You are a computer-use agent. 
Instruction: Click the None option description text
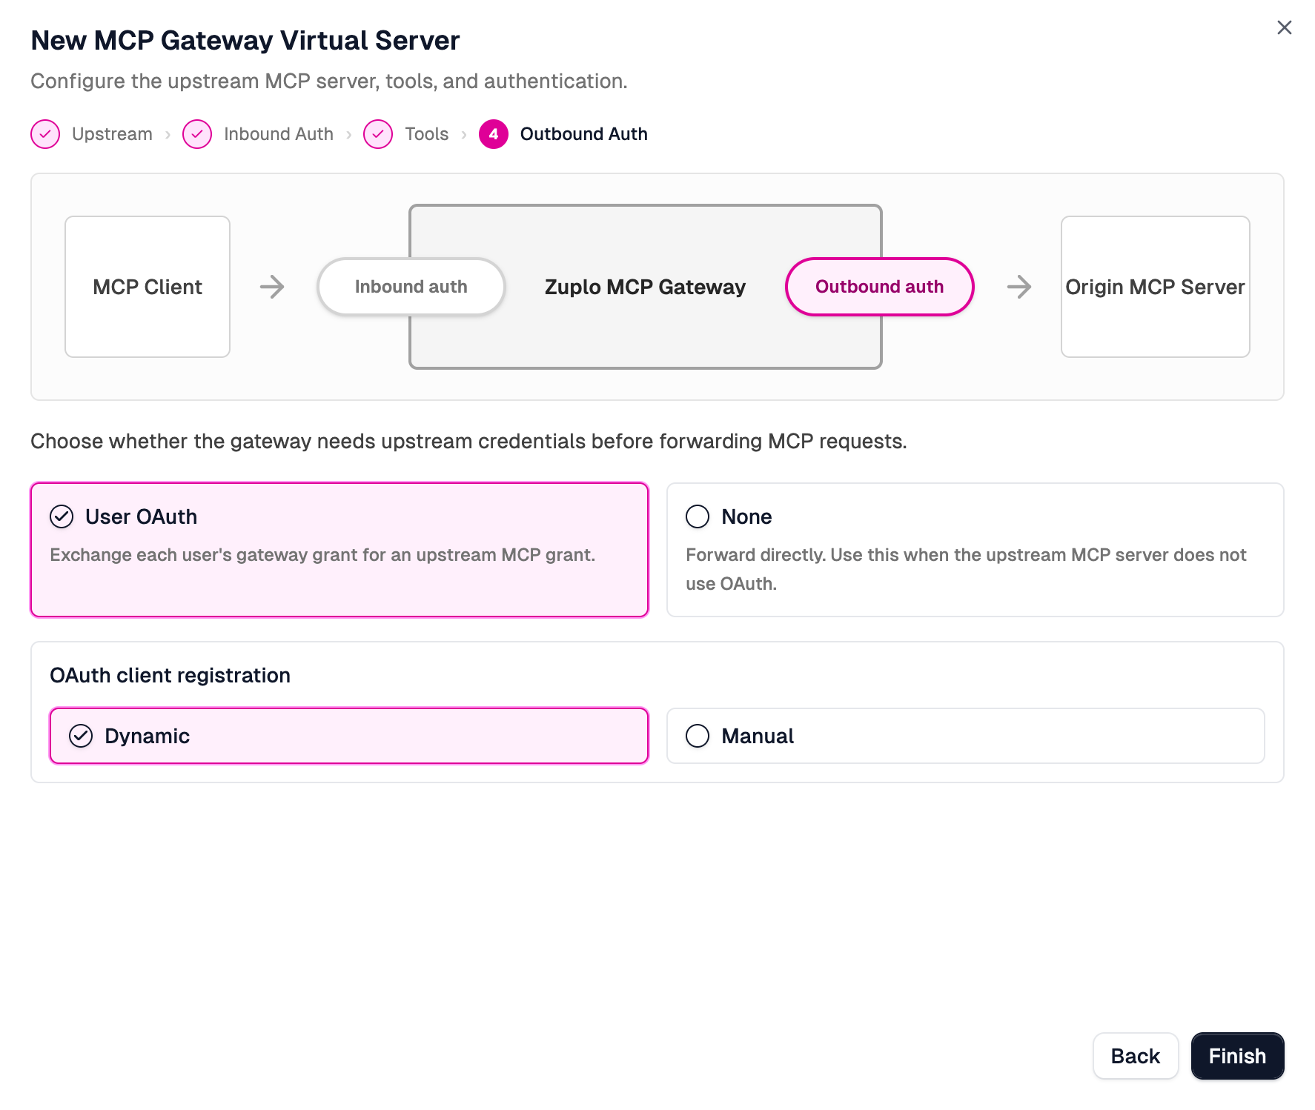coord(966,569)
